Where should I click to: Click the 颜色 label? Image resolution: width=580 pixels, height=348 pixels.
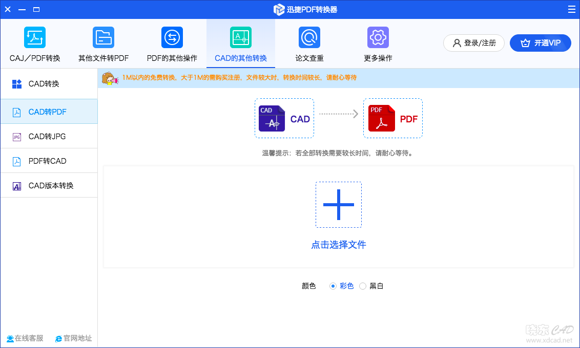309,286
